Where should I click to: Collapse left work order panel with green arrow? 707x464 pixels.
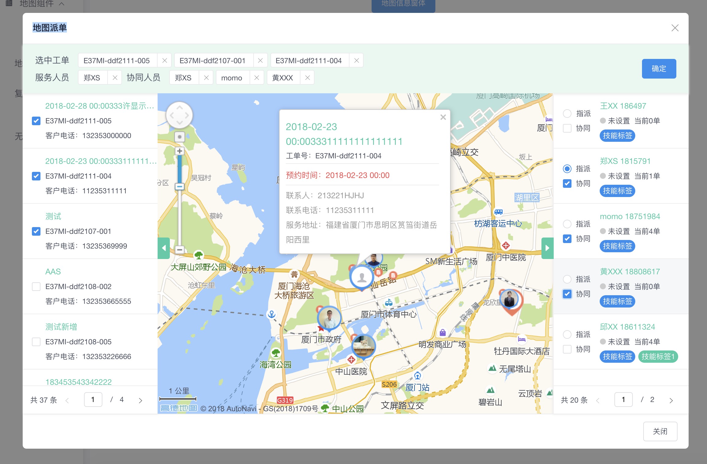164,248
